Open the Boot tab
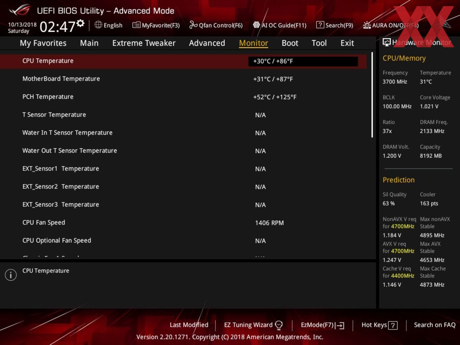Viewport: 460px width, 345px height. click(x=290, y=43)
